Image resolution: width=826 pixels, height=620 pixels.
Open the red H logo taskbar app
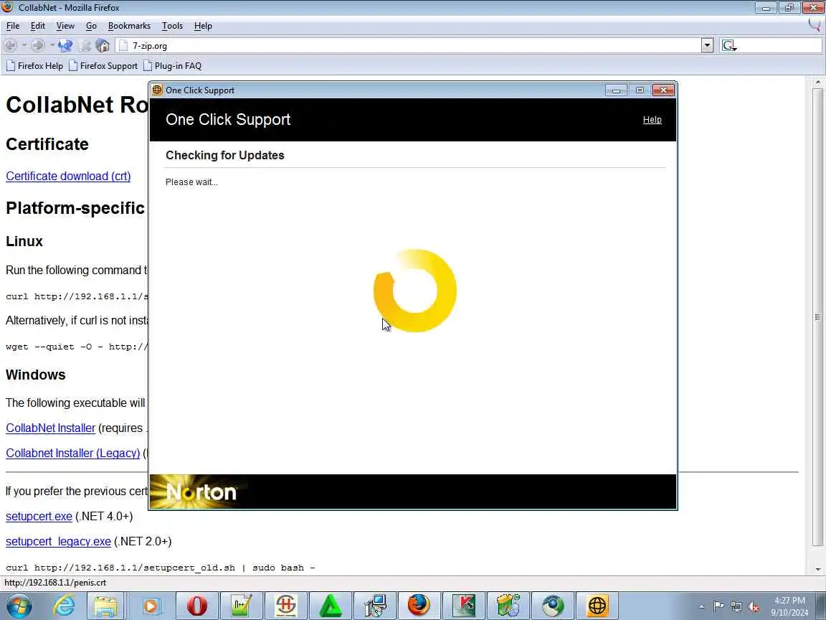click(286, 606)
